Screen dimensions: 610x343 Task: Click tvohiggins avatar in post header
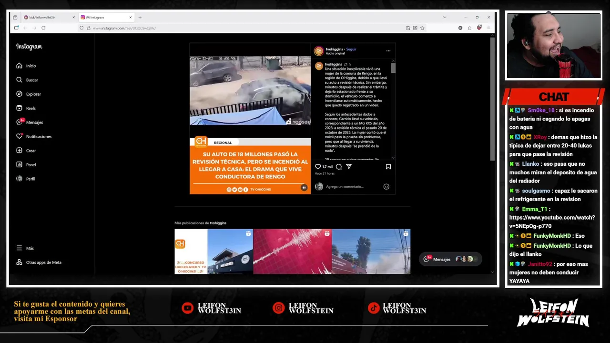[319, 51]
